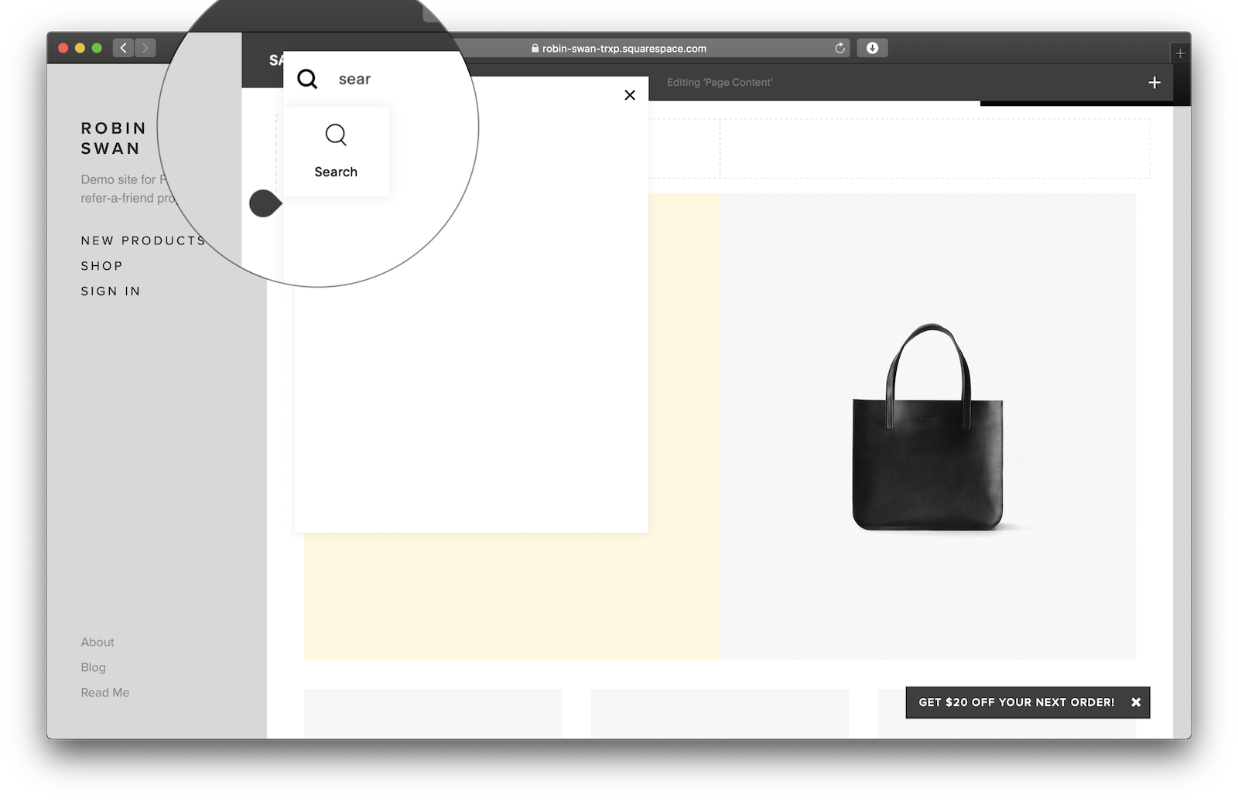This screenshot has width=1238, height=801.
Task: Close the block picker popup
Action: click(x=630, y=95)
